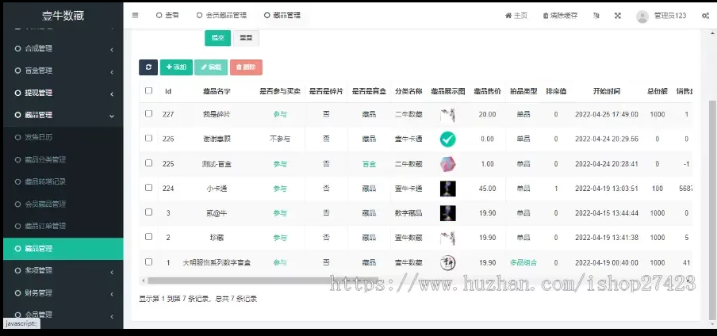Tick the select-all checkbox in table header
Viewport: 717px width, 336px height.
[x=148, y=90]
